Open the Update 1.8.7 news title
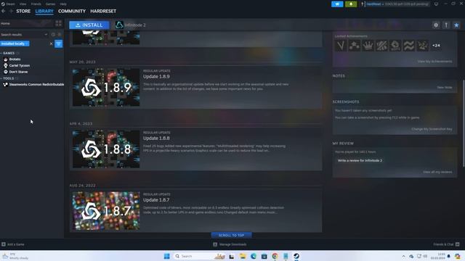The height and width of the screenshot is (261, 465). (156, 200)
